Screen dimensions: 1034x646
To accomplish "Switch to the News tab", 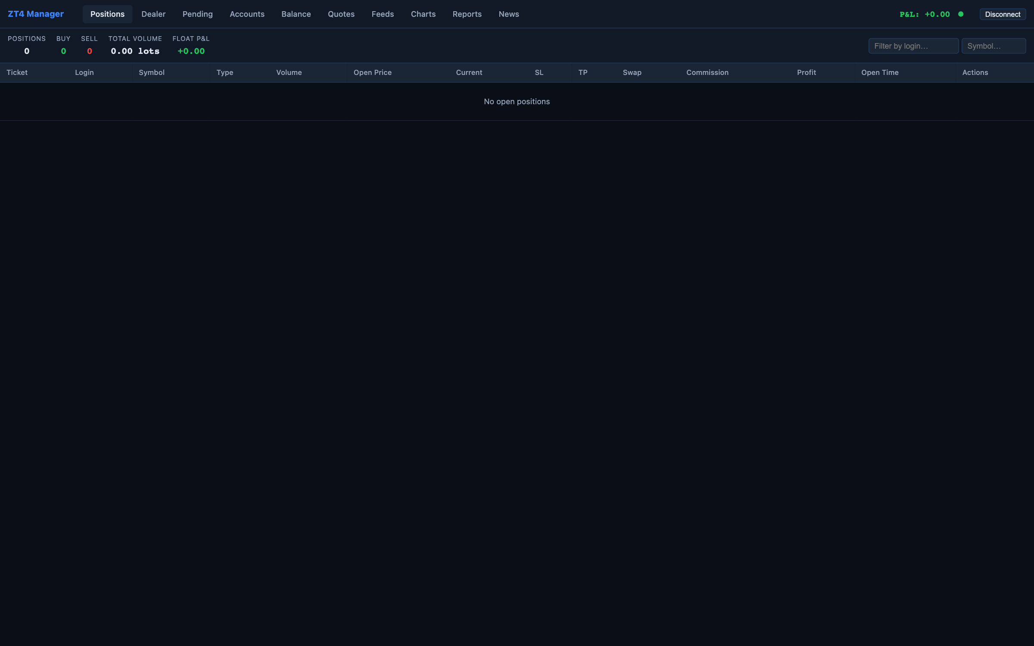I will click(x=508, y=14).
